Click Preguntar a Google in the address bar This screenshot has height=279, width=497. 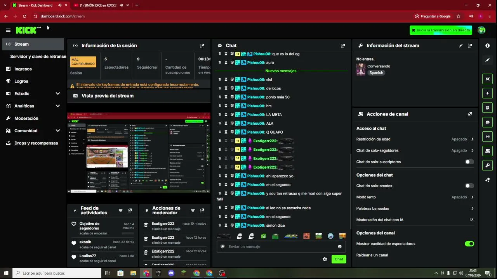coord(433,16)
